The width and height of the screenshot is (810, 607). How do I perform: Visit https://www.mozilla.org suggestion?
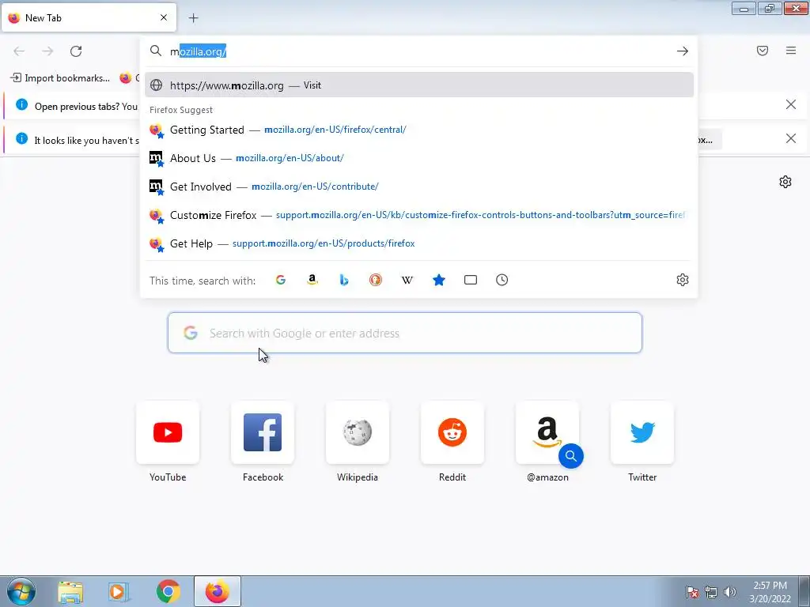click(419, 85)
